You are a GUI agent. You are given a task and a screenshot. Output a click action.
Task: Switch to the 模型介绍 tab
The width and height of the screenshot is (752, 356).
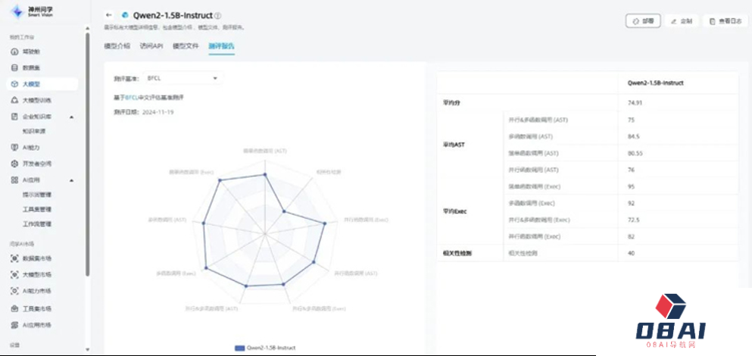117,46
